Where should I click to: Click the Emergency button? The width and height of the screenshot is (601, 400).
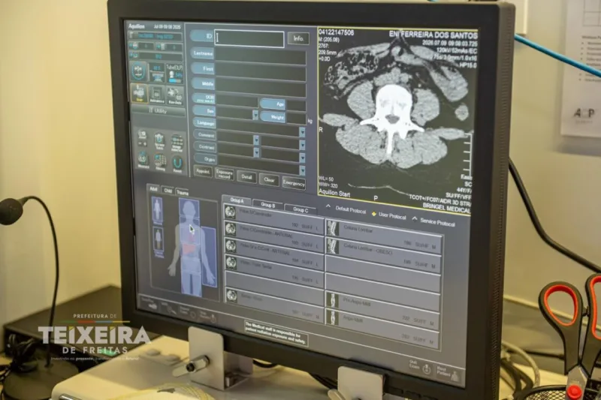(294, 183)
